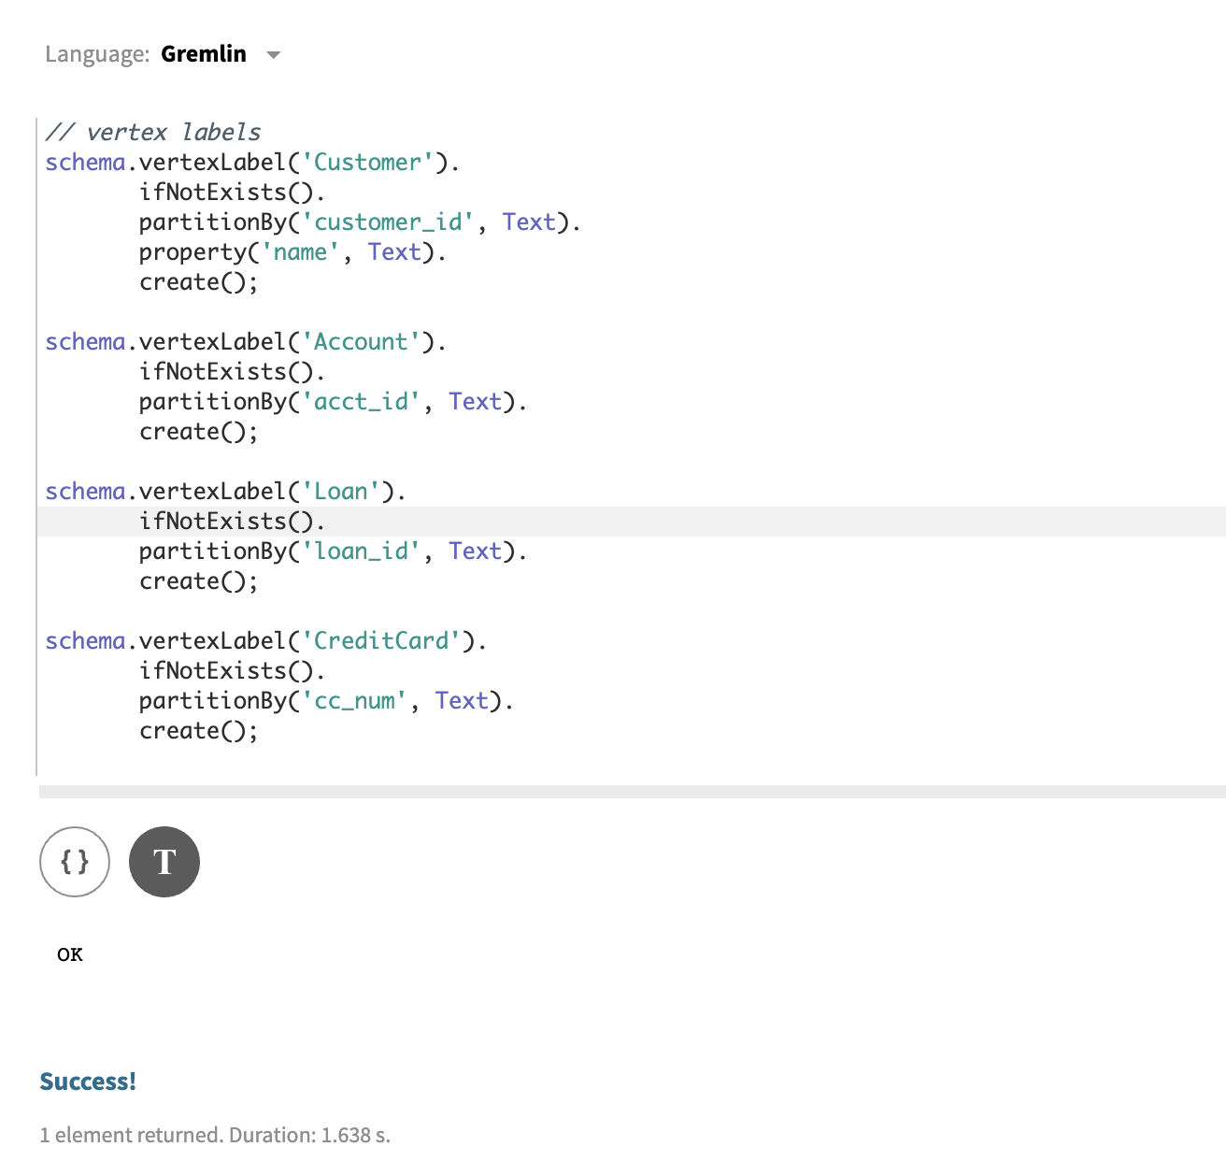The image size is (1226, 1161).
Task: Select the Gremlin language label
Action: [204, 53]
